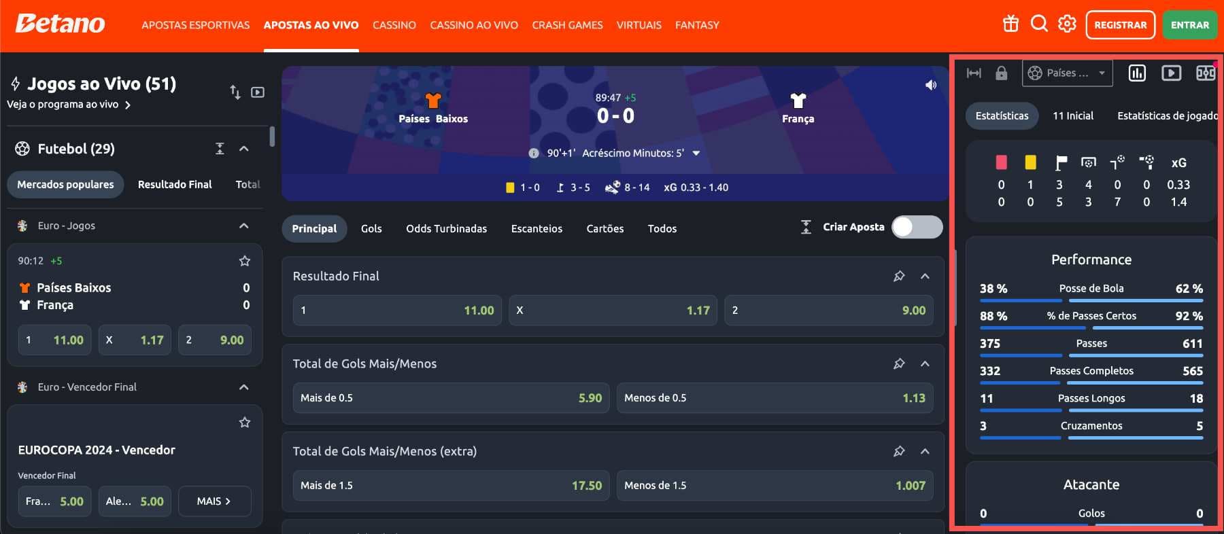This screenshot has height=534, width=1224.
Task: Bet on Menos de 1.5 at 1.007
Action: (x=775, y=486)
